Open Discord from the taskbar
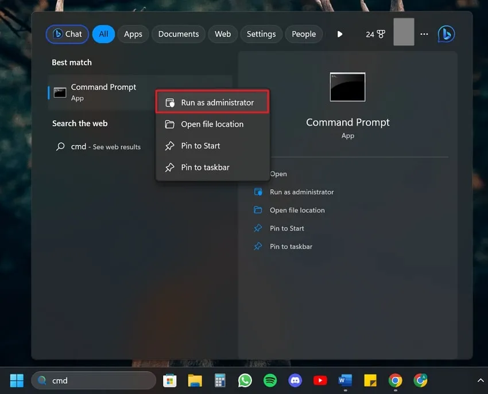The image size is (488, 394). 295,380
